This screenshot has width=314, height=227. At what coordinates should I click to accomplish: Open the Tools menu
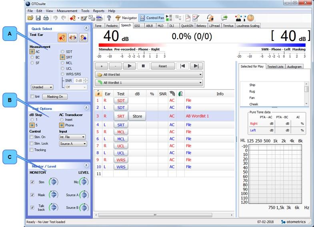[x=85, y=11]
